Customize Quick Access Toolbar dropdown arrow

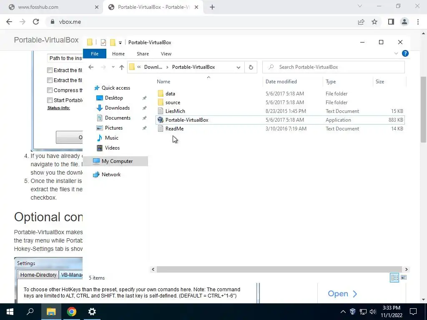pos(120,43)
